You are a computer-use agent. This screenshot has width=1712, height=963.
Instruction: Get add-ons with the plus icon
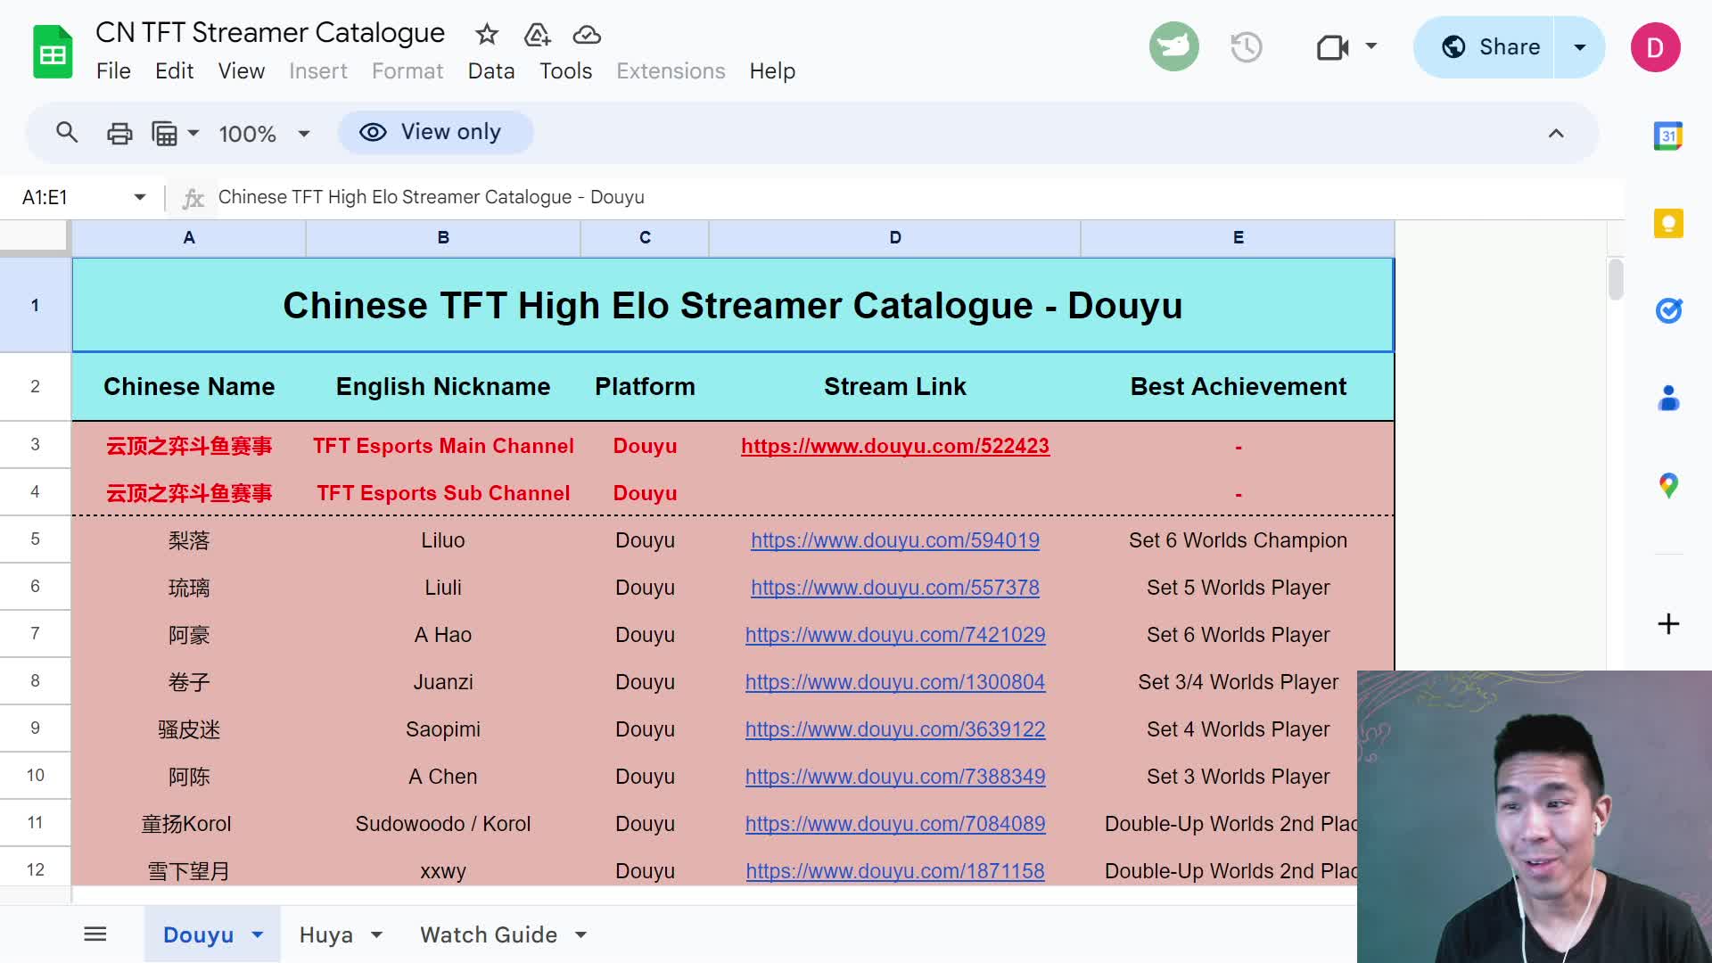pos(1667,623)
